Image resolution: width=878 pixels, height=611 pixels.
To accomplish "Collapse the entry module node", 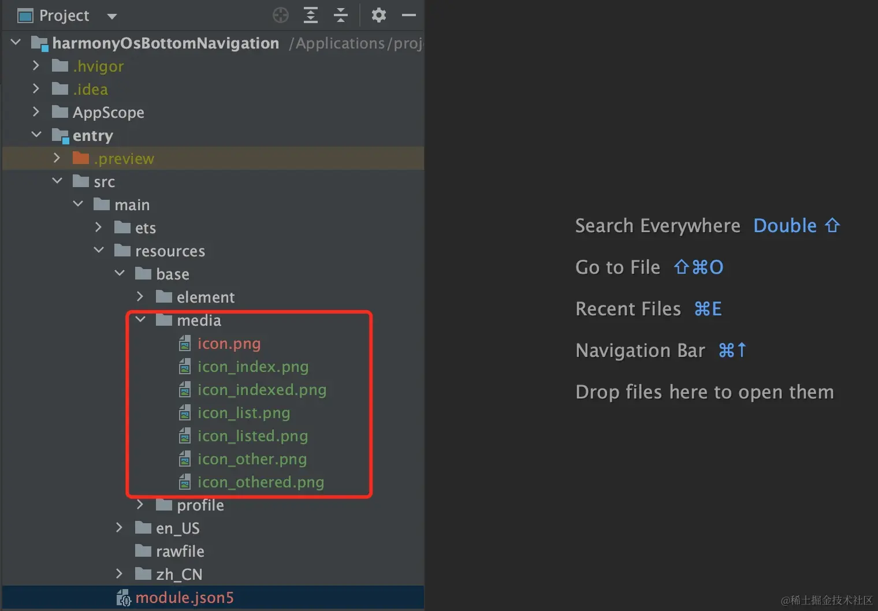I will 36,135.
